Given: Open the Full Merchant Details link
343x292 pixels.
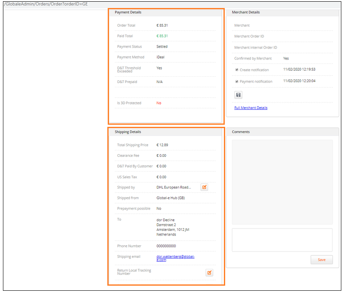Looking at the screenshot, I should [251, 108].
